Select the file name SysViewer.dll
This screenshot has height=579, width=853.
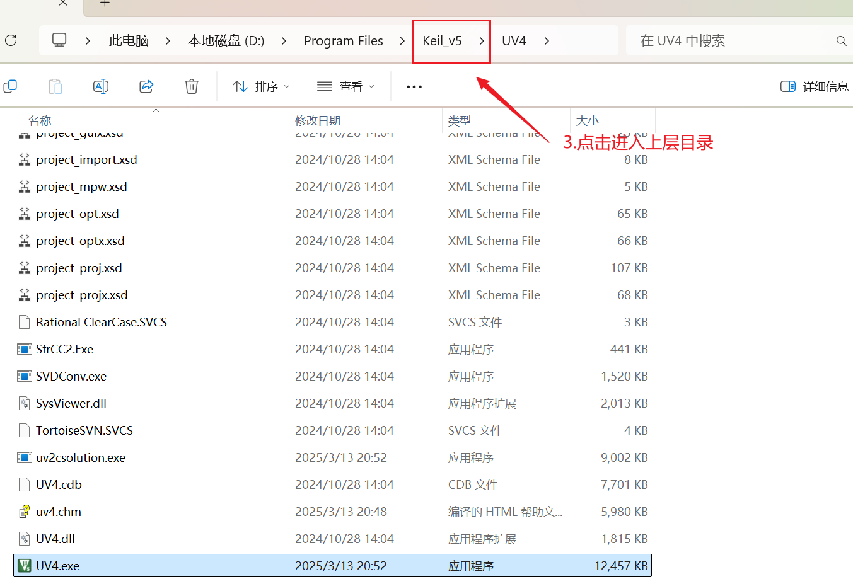71,403
